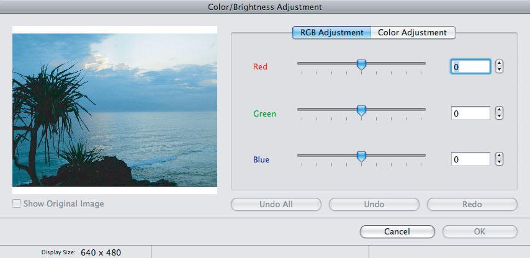Open the Color Adjustment tab

pos(413,33)
